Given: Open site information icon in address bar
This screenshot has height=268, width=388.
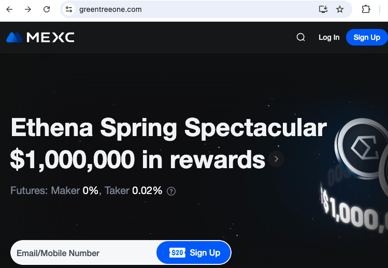Looking at the screenshot, I should click(x=69, y=9).
